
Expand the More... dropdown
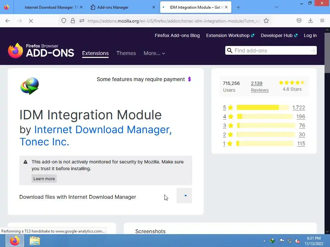click(154, 53)
